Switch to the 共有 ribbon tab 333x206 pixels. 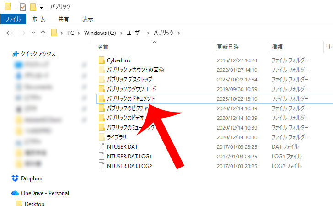point(64,19)
